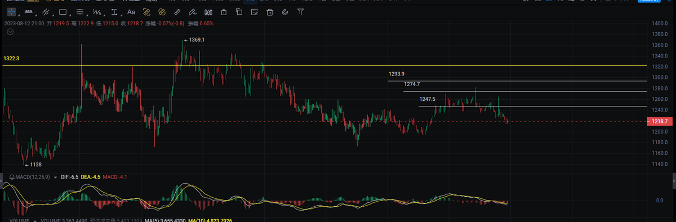This screenshot has height=222, width=676.
Task: Delete drawings with the trash icon
Action: pyautogui.click(x=270, y=12)
